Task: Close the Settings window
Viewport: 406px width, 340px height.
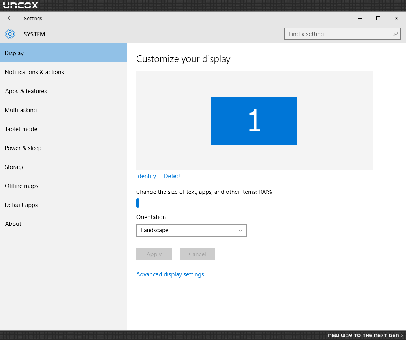Action: [x=397, y=18]
